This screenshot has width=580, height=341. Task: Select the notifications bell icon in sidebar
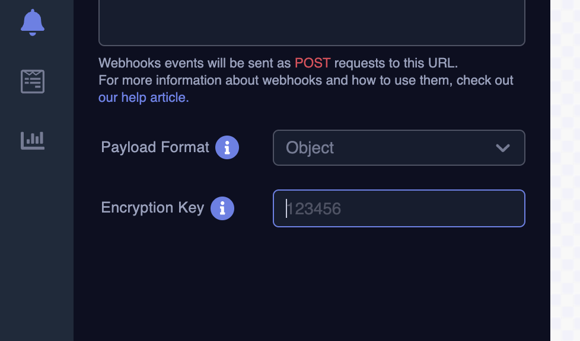click(33, 22)
